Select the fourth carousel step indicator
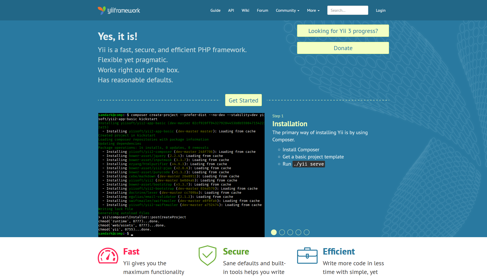 click(298, 232)
